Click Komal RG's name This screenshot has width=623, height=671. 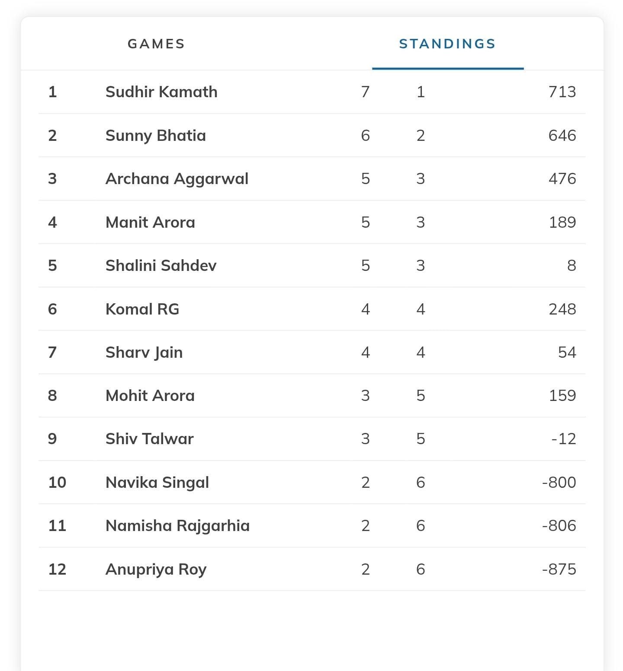pyautogui.click(x=142, y=309)
